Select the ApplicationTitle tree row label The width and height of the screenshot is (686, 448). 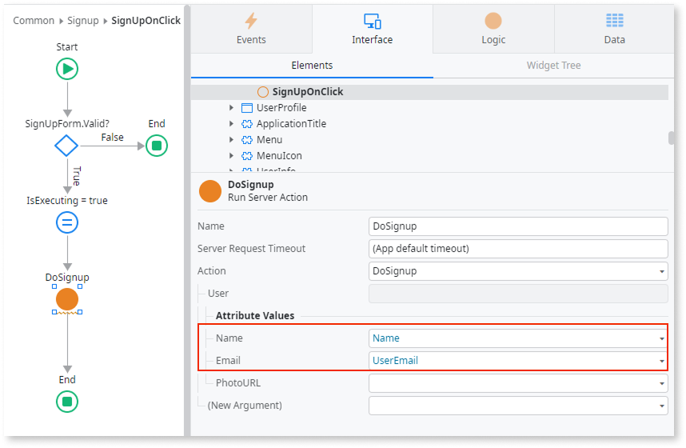pyautogui.click(x=291, y=124)
